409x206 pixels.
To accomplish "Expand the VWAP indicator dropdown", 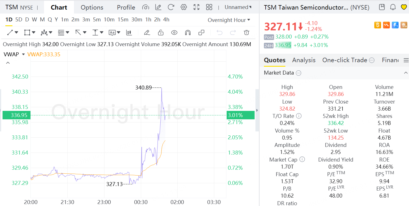I will click(23, 54).
